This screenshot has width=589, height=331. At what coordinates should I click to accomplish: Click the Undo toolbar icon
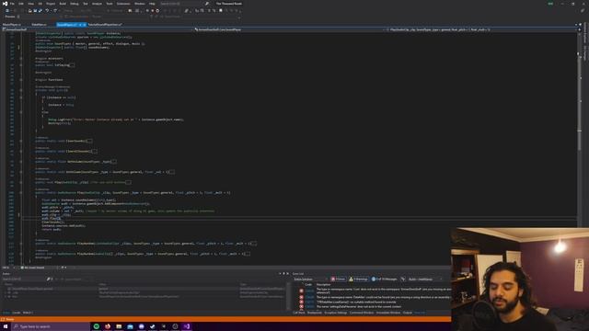[47, 10]
